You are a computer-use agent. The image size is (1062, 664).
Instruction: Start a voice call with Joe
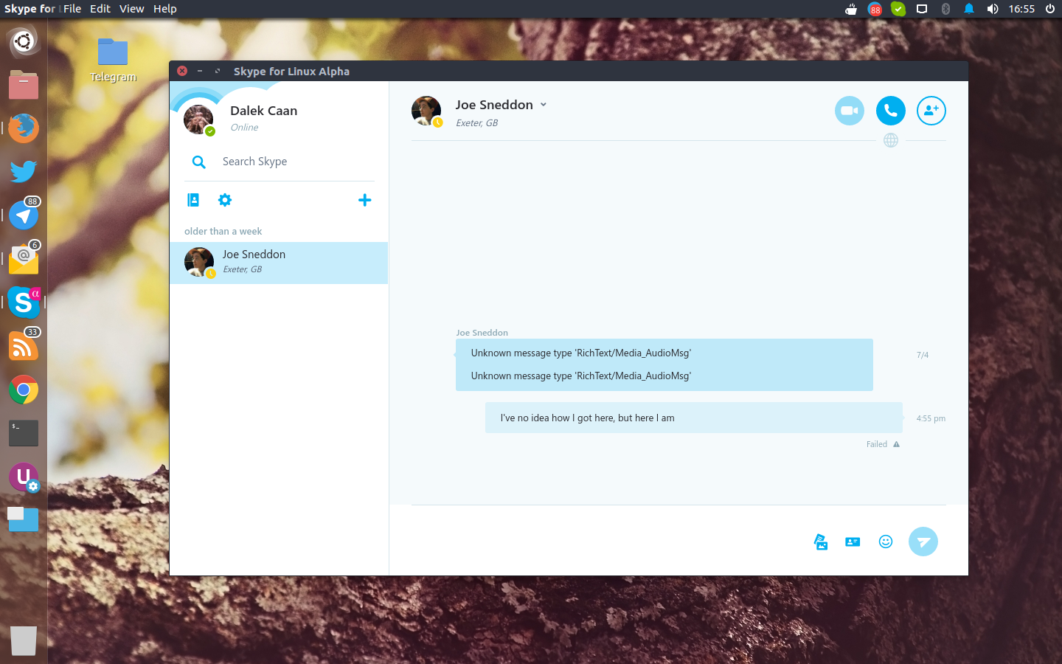pos(890,111)
